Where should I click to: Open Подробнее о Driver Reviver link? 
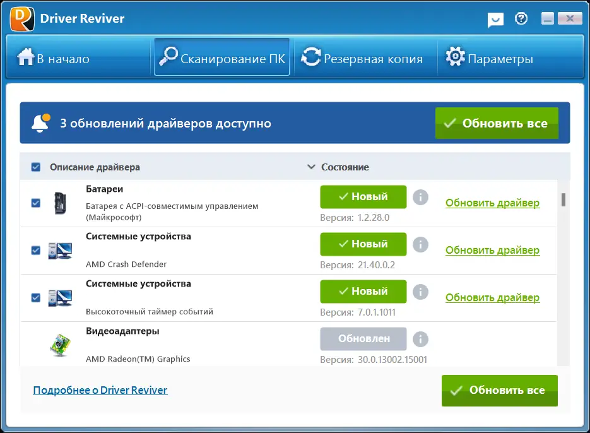(100, 390)
